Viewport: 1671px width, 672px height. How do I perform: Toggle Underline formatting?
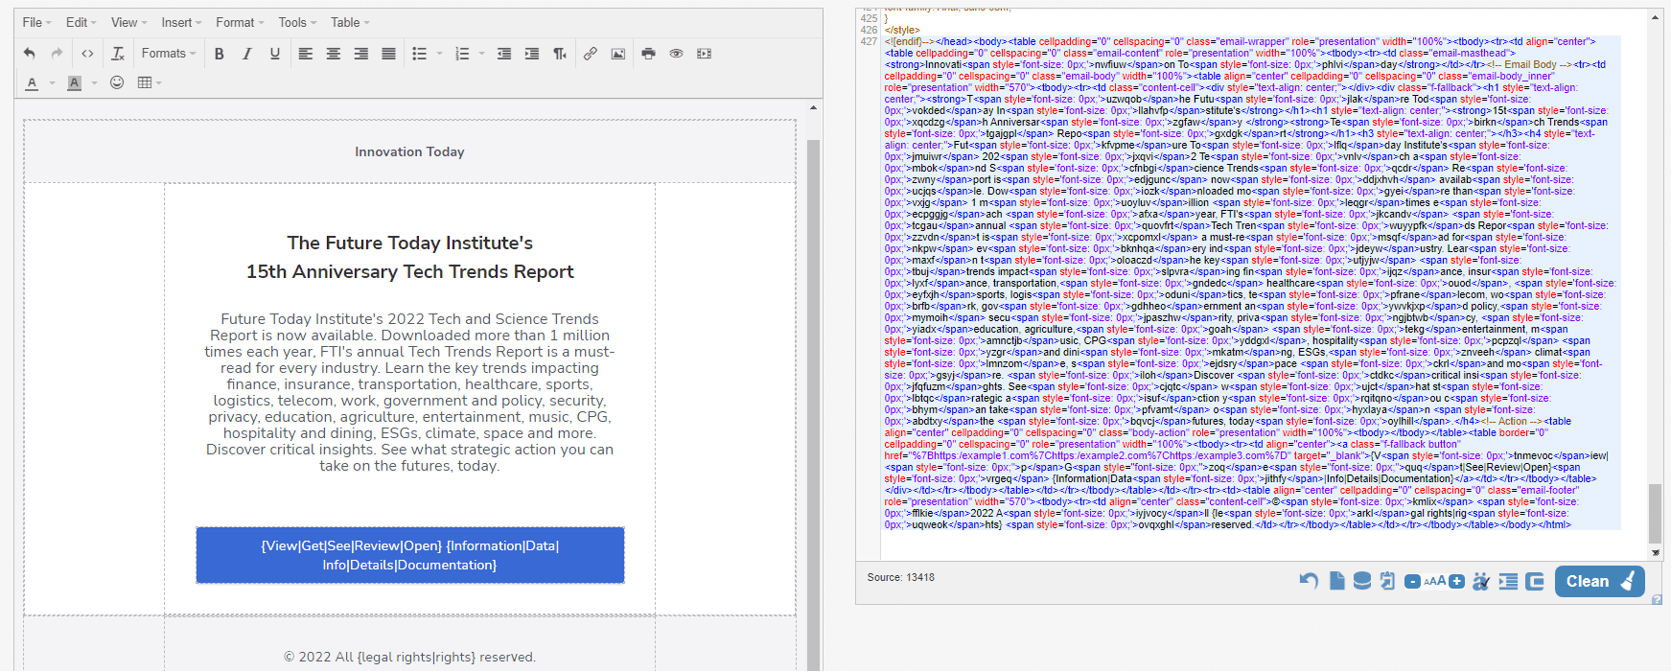275,54
